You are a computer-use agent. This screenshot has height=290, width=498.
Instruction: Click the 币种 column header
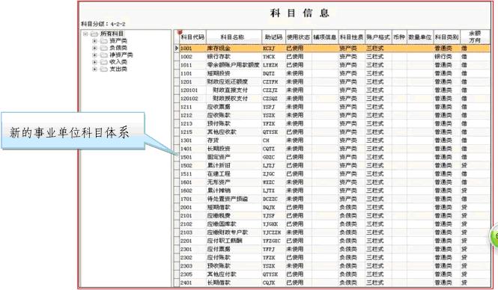(x=399, y=37)
